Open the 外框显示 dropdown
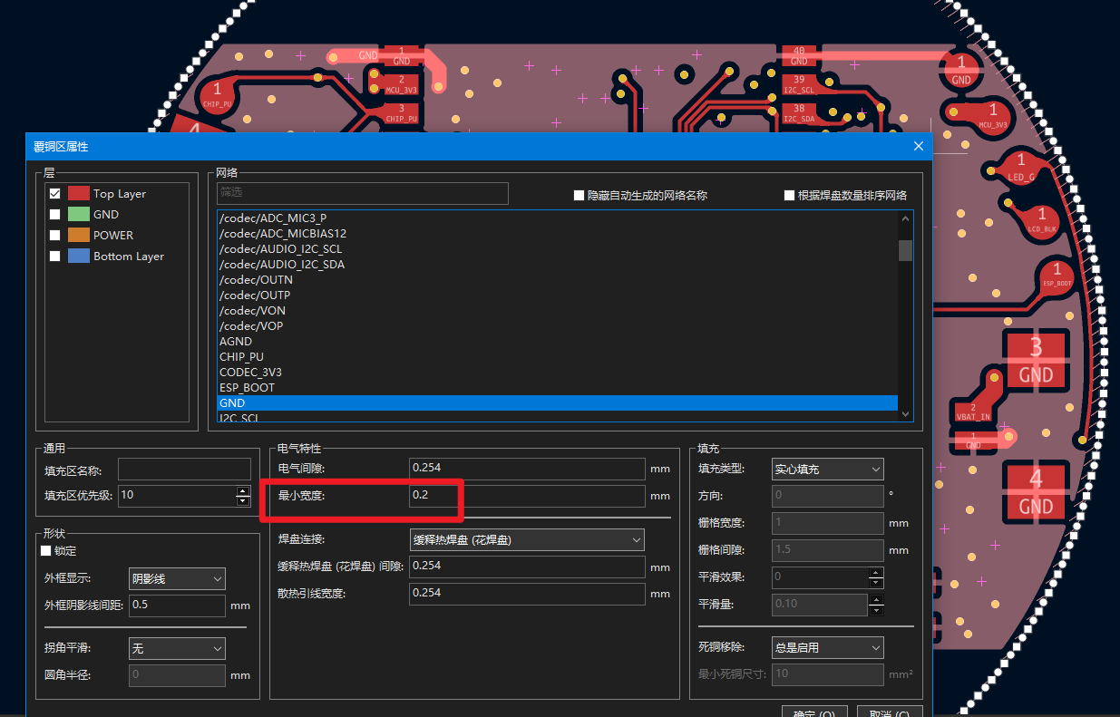 pyautogui.click(x=177, y=578)
